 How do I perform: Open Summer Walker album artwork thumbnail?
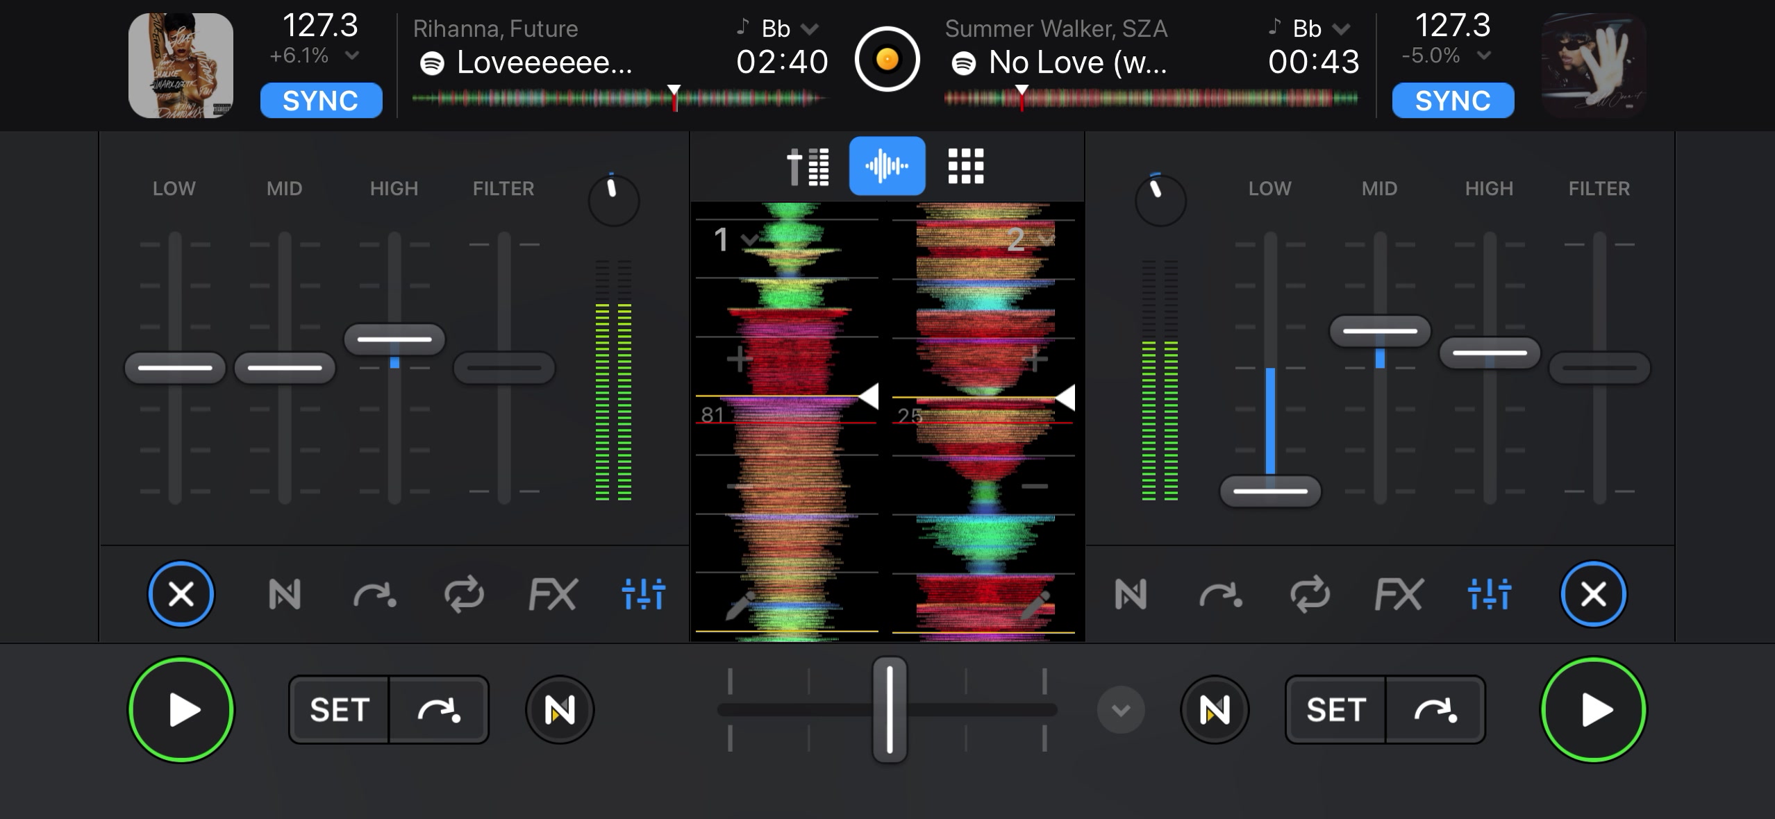click(x=1594, y=65)
